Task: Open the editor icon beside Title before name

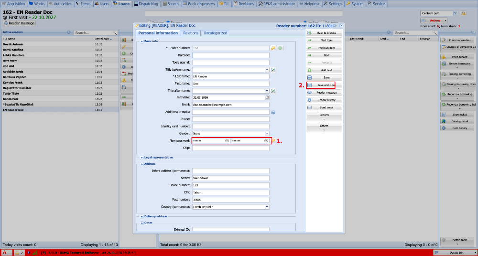Action: coord(273,70)
